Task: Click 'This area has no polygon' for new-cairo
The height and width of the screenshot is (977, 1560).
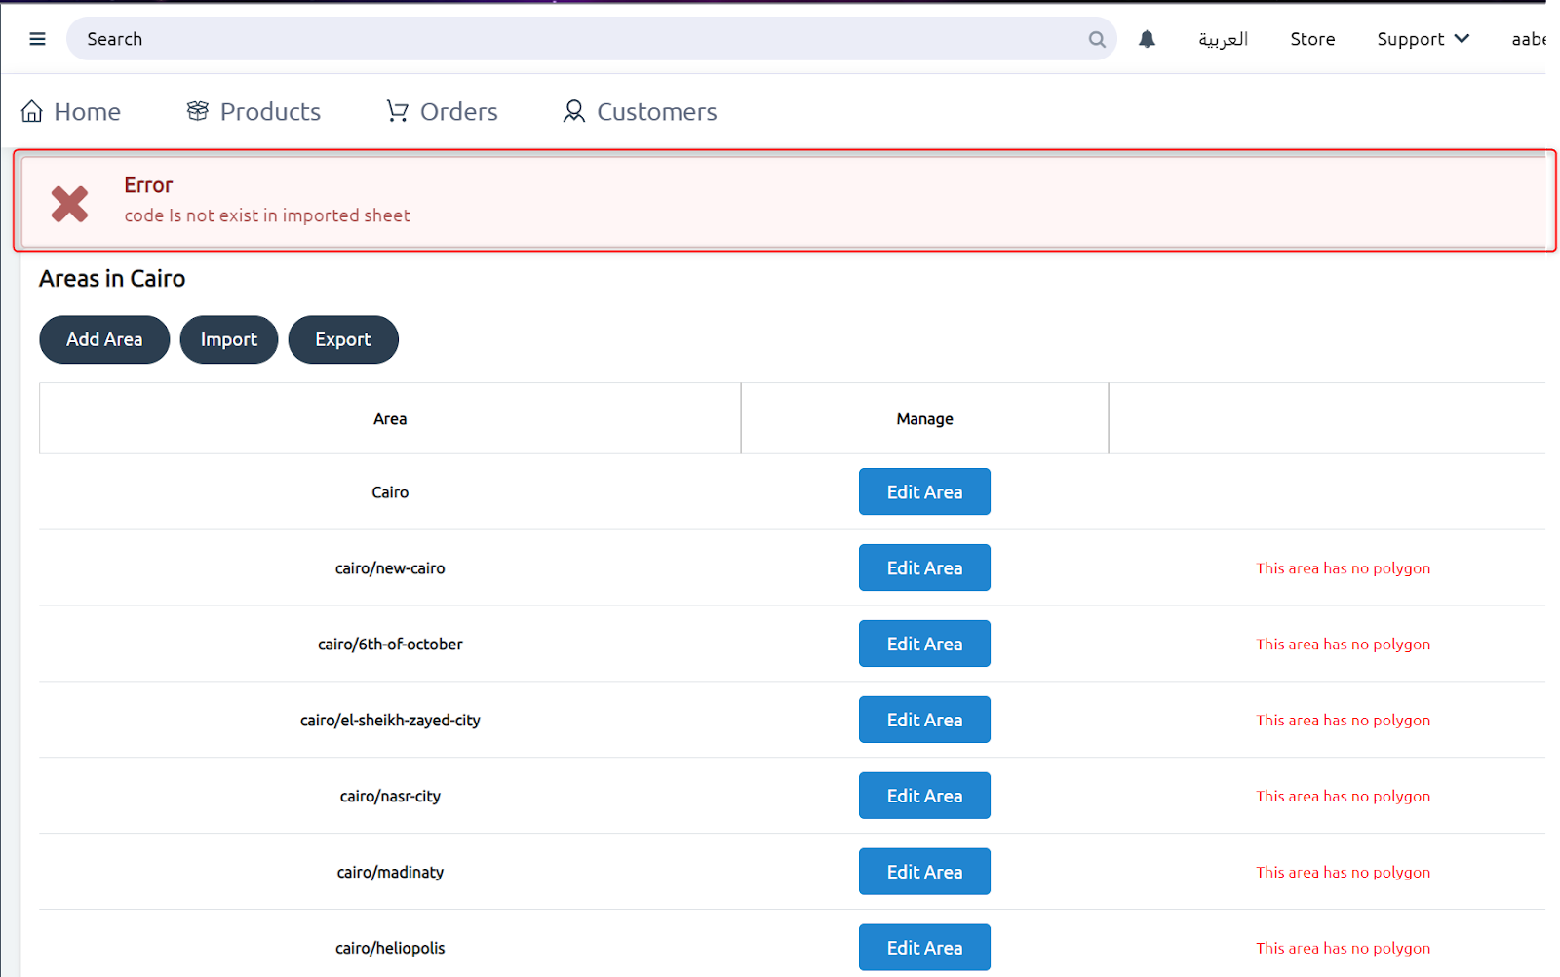Action: tap(1343, 568)
